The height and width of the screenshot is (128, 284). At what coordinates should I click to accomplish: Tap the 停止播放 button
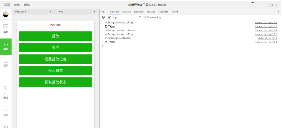[55, 71]
